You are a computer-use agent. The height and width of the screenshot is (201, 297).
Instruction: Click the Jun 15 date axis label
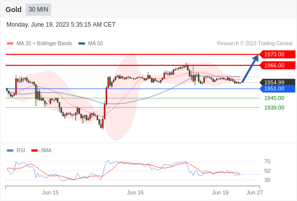pos(50,192)
